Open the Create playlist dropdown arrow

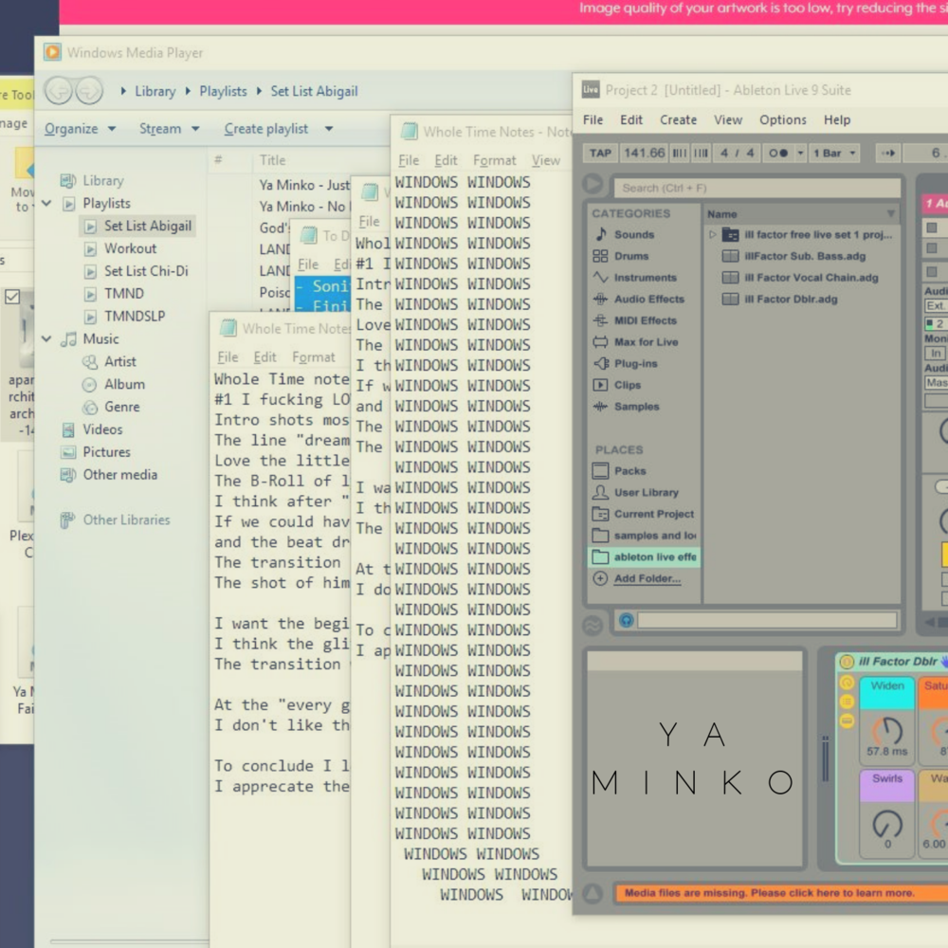[329, 129]
